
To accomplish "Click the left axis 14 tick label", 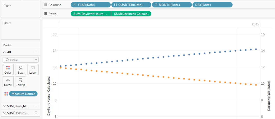I will pyautogui.click(x=54, y=51).
